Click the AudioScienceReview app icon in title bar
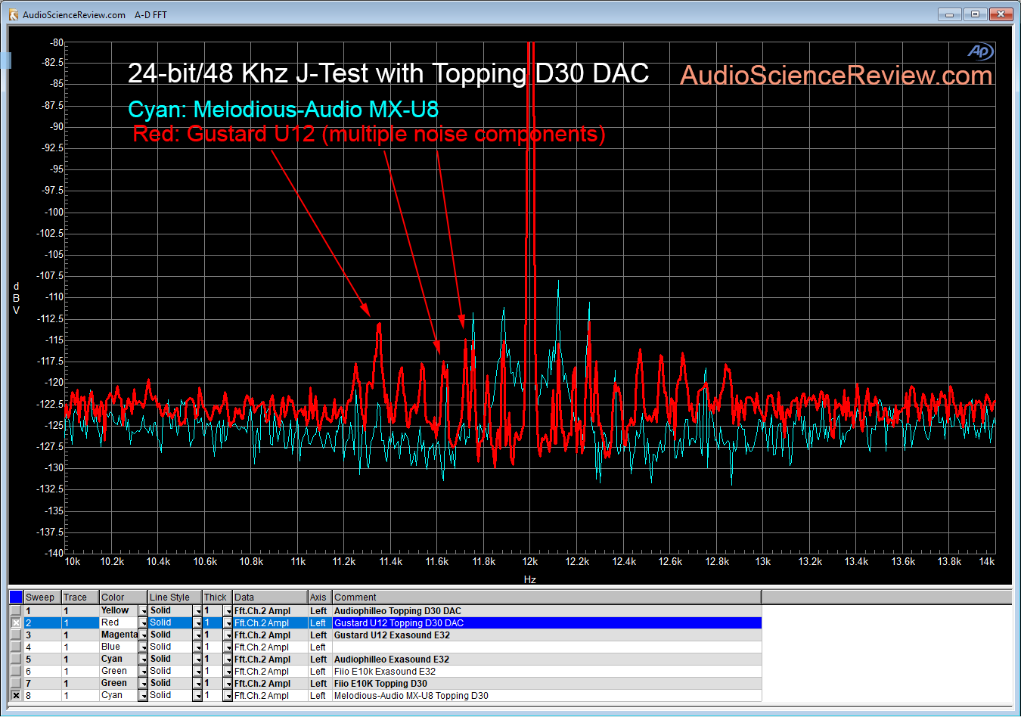The height and width of the screenshot is (717, 1021). (x=13, y=14)
